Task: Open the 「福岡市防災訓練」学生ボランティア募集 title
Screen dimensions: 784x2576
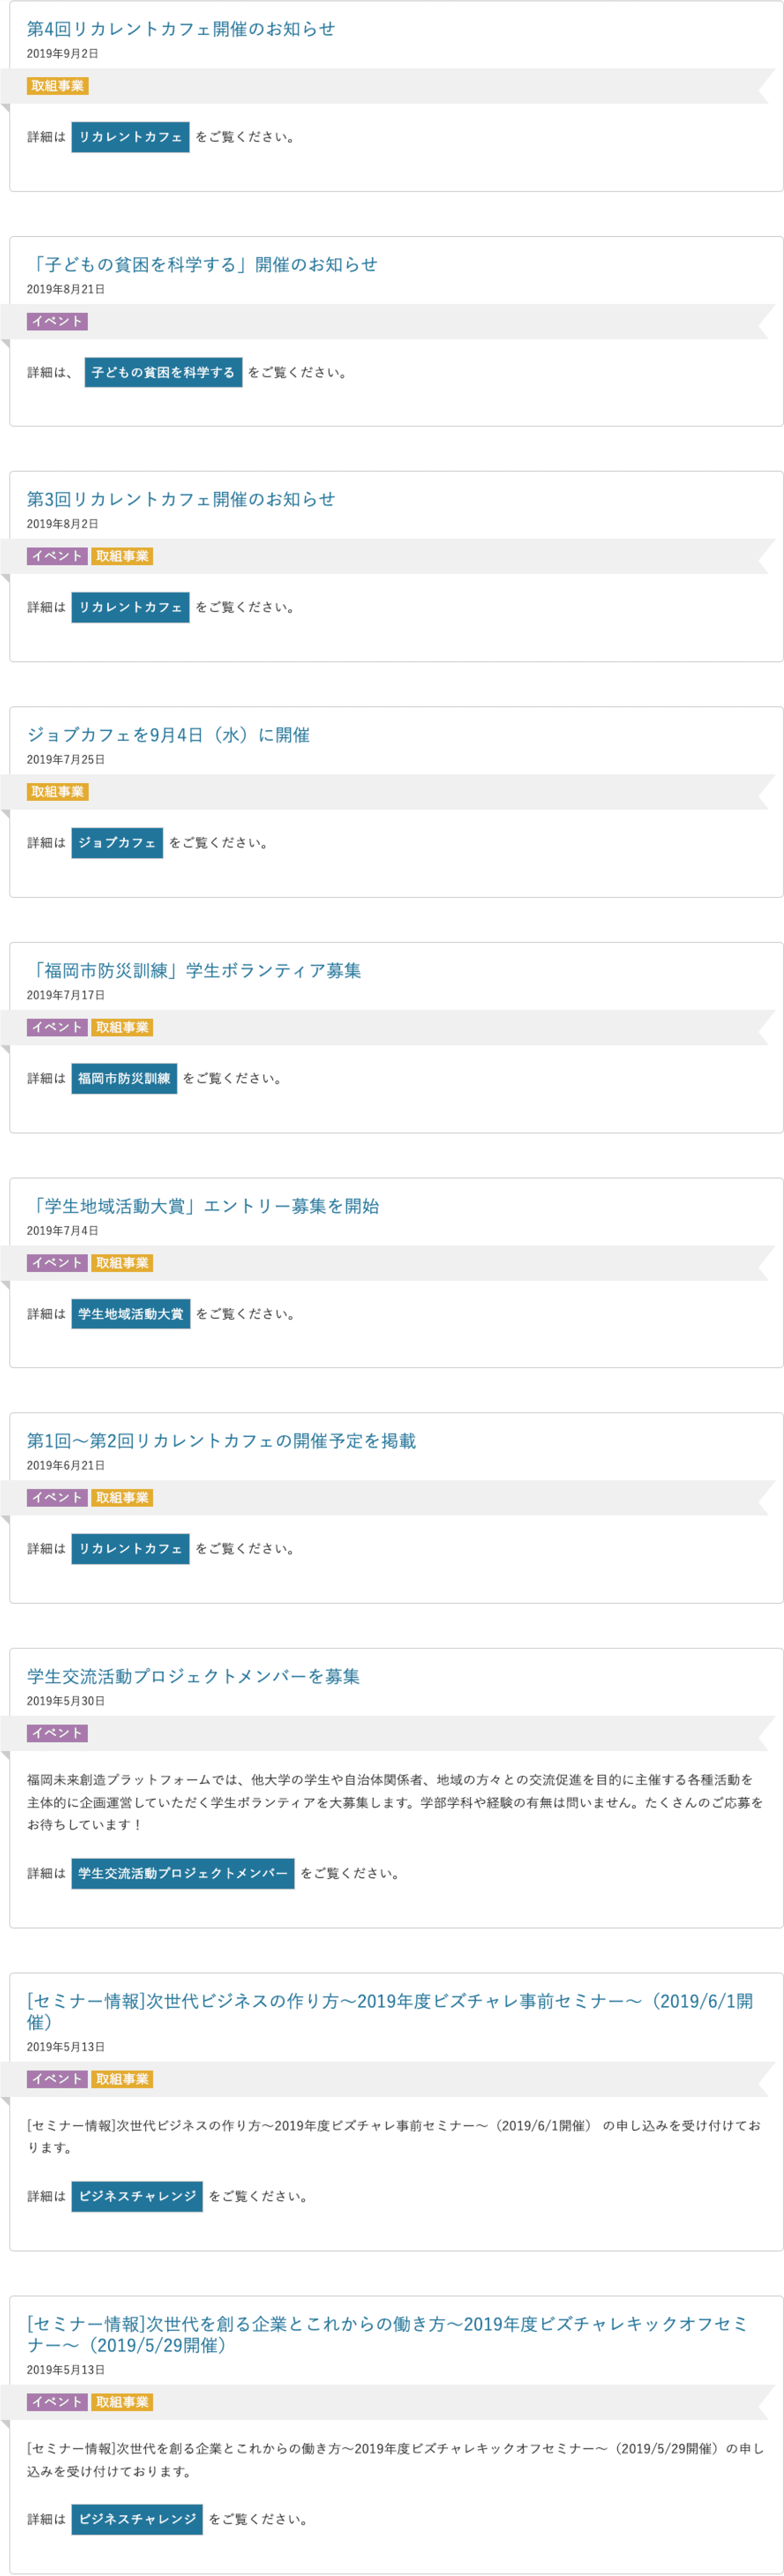Action: point(196,968)
